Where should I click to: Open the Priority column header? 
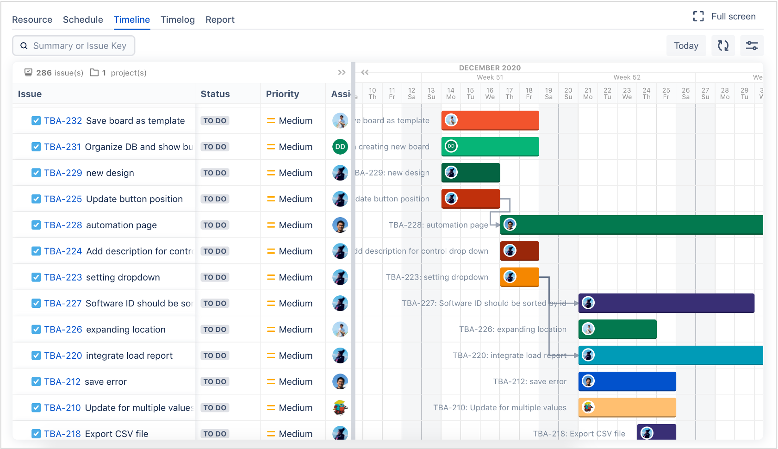pyautogui.click(x=282, y=94)
